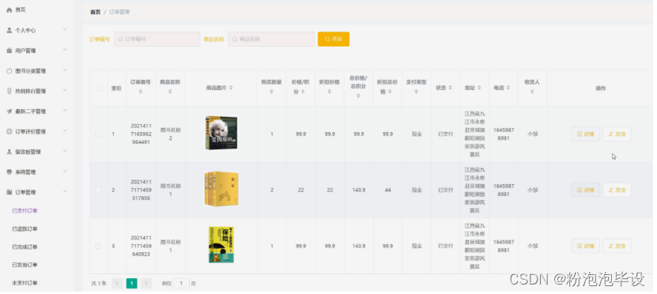The image size is (657, 294).
Task: Sort by 价格/积分 column arrow
Action: coord(303,92)
